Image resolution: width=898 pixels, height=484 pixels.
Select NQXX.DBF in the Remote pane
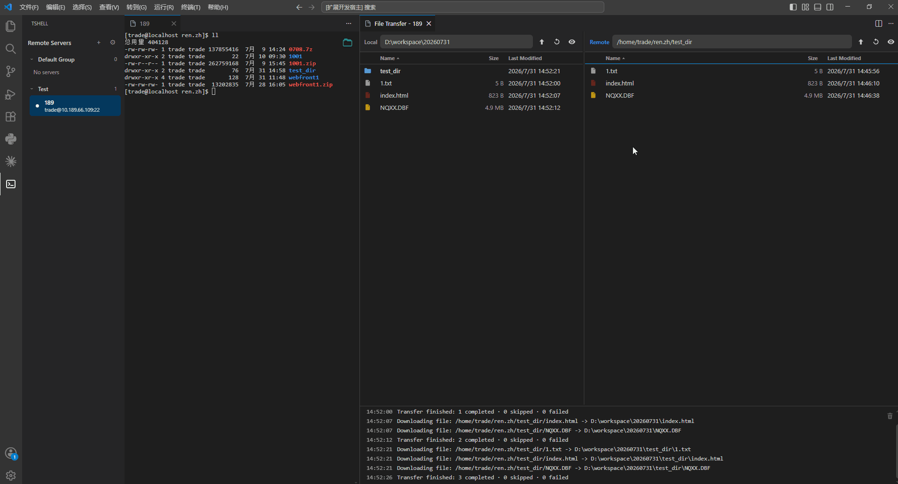click(742, 95)
